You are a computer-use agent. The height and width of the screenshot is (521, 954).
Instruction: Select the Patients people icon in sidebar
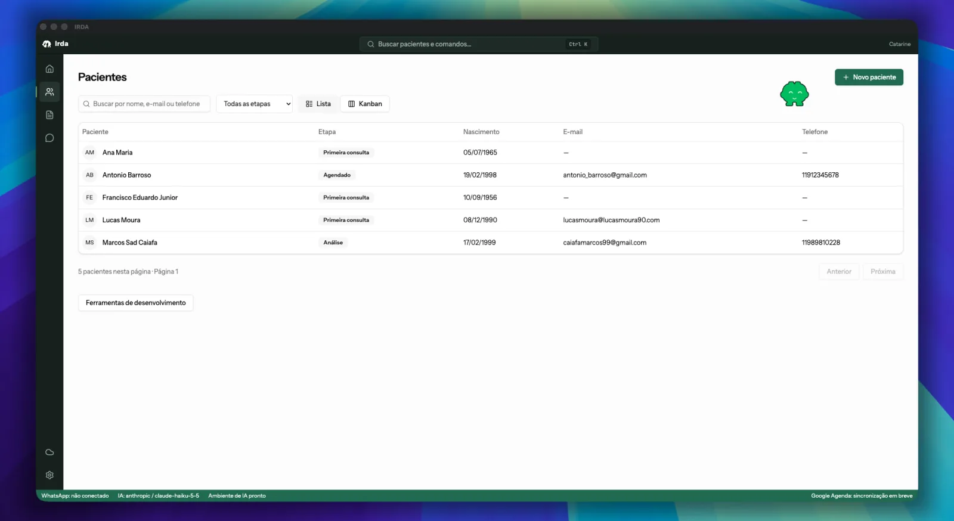coord(49,92)
